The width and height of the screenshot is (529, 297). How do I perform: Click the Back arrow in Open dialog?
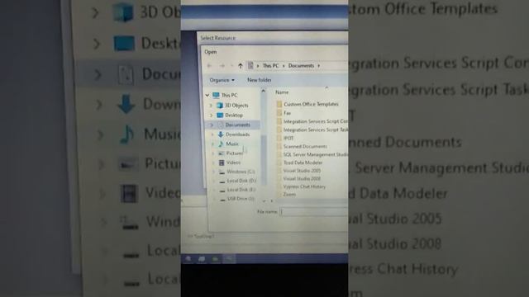pos(209,66)
